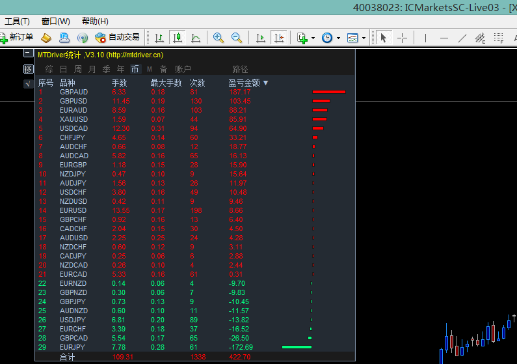Toggle chart shift icon
517x364 pixels.
click(279, 38)
